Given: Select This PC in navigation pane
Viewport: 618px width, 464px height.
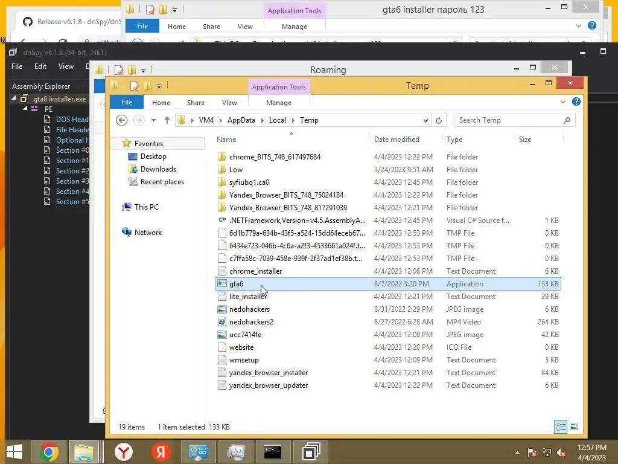Looking at the screenshot, I should coord(146,207).
